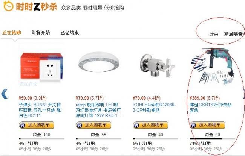Switch to the 即将开始 tab
The width and height of the screenshot is (245, 156).
41,33
